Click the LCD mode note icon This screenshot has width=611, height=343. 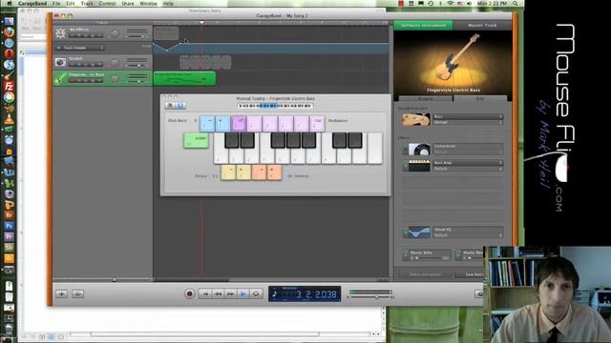(x=275, y=294)
